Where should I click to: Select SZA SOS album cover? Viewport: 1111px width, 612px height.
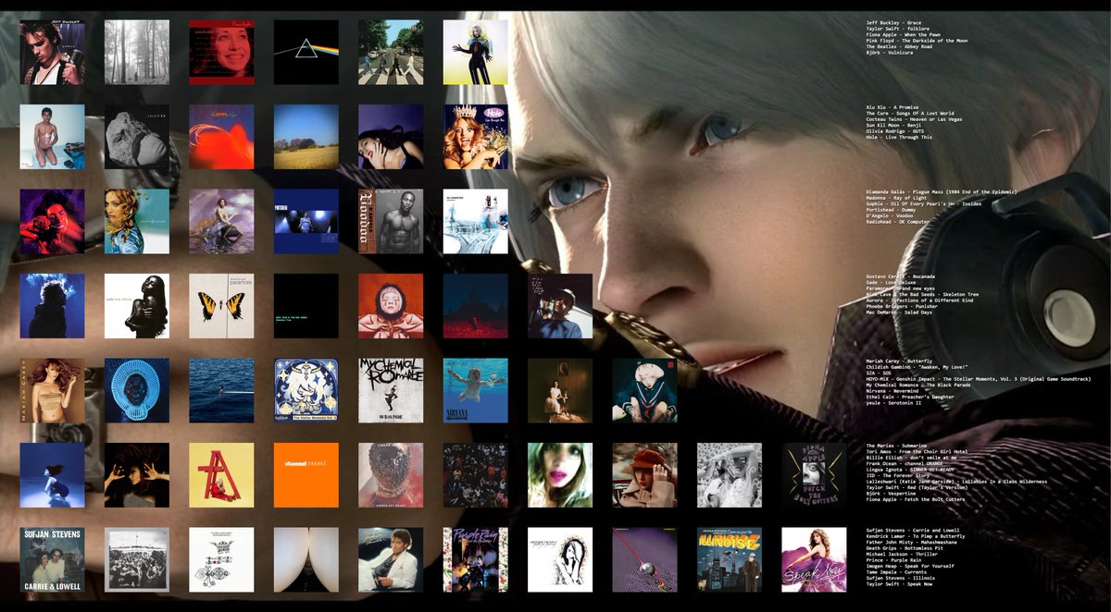[221, 391]
